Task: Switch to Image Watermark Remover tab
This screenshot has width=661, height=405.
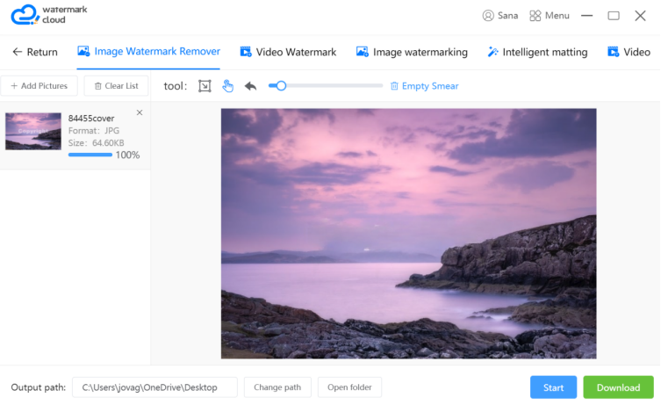Action: pyautogui.click(x=149, y=52)
